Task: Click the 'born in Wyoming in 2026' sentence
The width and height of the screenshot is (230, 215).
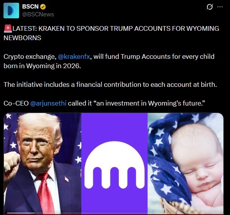Action: [x=42, y=66]
